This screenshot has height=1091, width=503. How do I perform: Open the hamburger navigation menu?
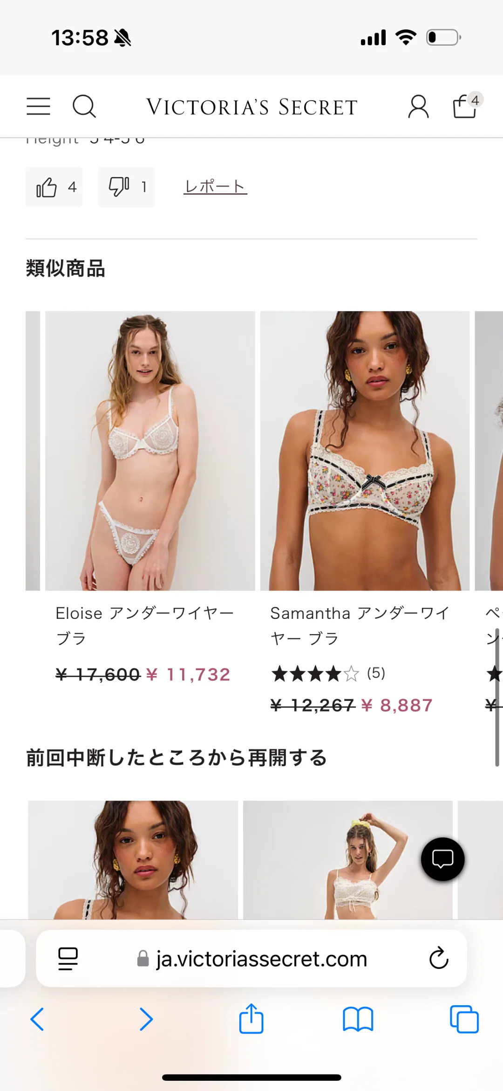tap(38, 106)
